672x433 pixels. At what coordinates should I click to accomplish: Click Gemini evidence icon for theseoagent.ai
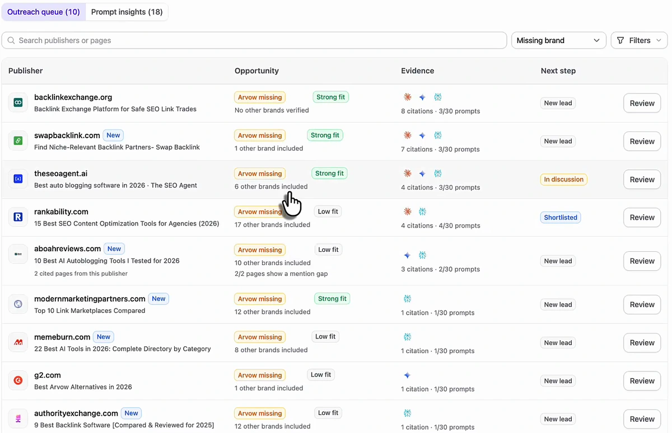click(423, 173)
